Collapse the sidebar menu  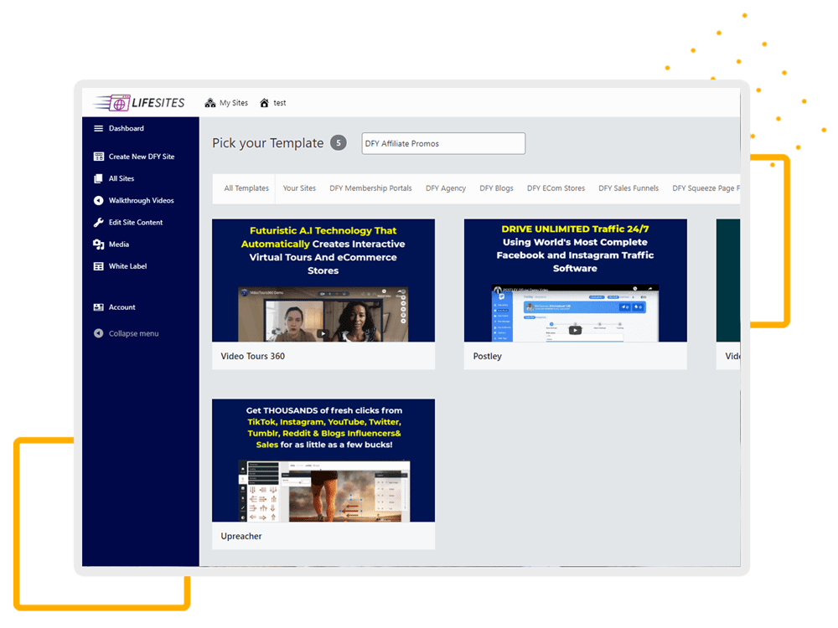pyautogui.click(x=133, y=333)
